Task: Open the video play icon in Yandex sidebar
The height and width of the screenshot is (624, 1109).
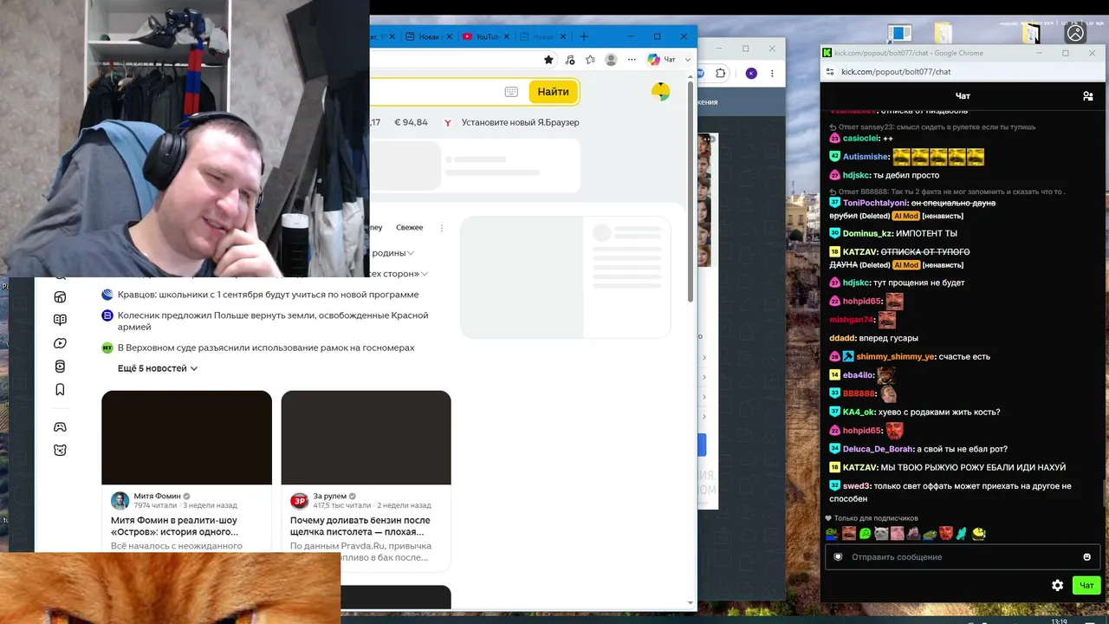Action: coord(60,343)
